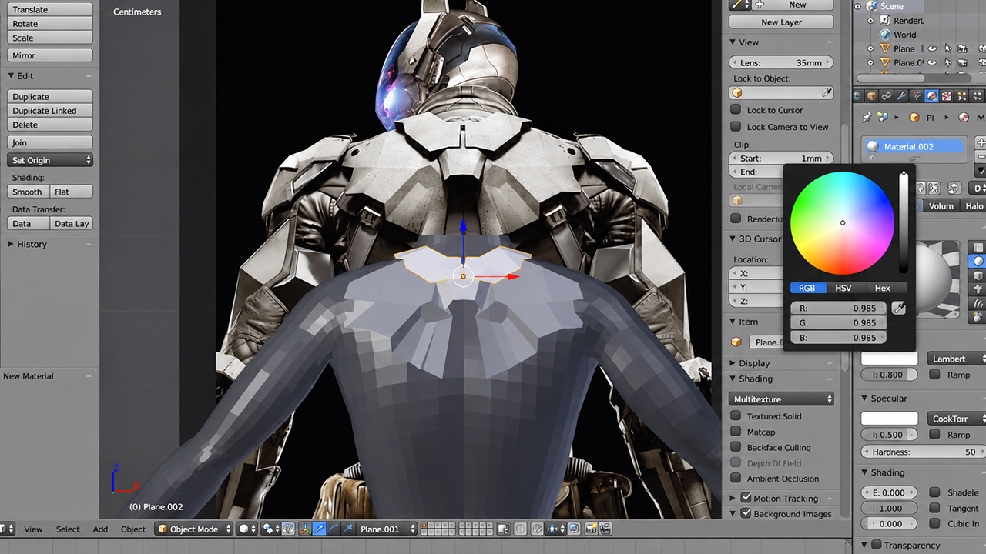
Task: Toggle visibility eye for Plane in outliner
Action: click(x=931, y=48)
